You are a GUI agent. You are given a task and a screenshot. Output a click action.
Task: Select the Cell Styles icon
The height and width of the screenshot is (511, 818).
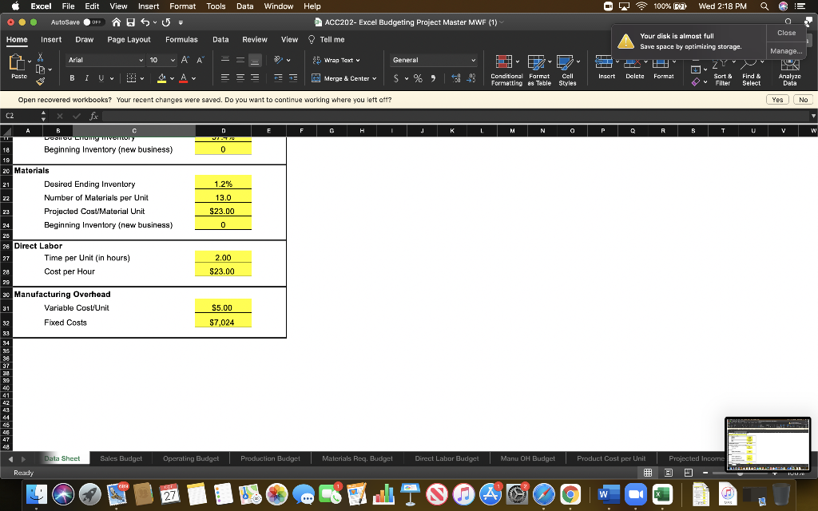pos(568,70)
